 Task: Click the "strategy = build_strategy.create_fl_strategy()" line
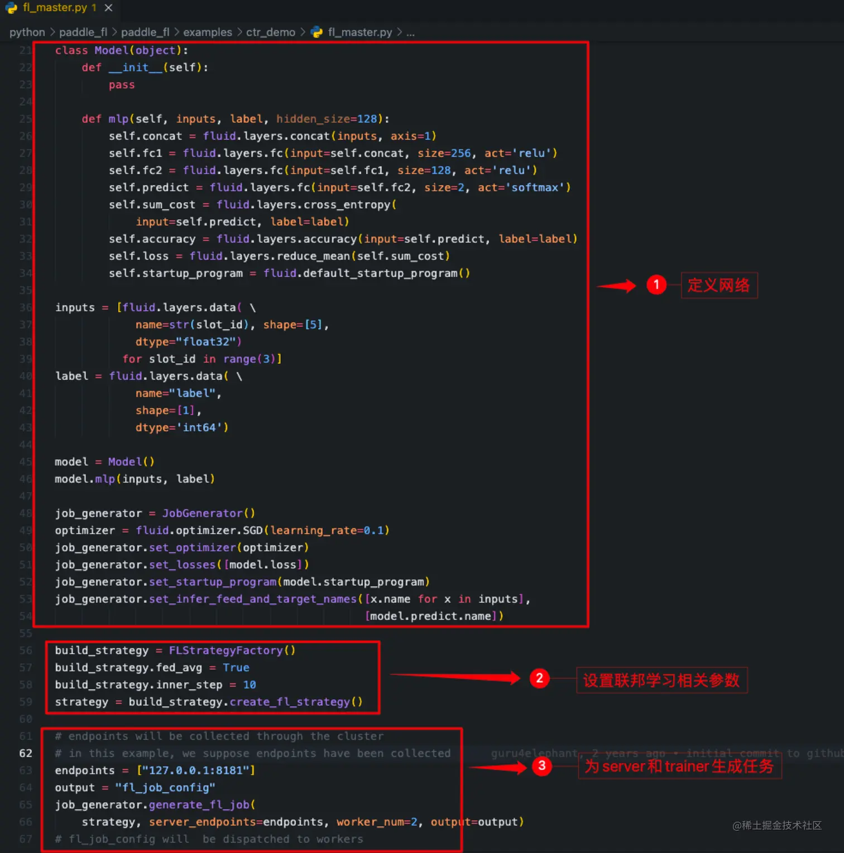point(209,702)
